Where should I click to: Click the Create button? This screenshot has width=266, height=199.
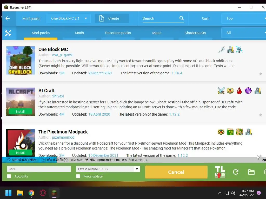(112, 18)
